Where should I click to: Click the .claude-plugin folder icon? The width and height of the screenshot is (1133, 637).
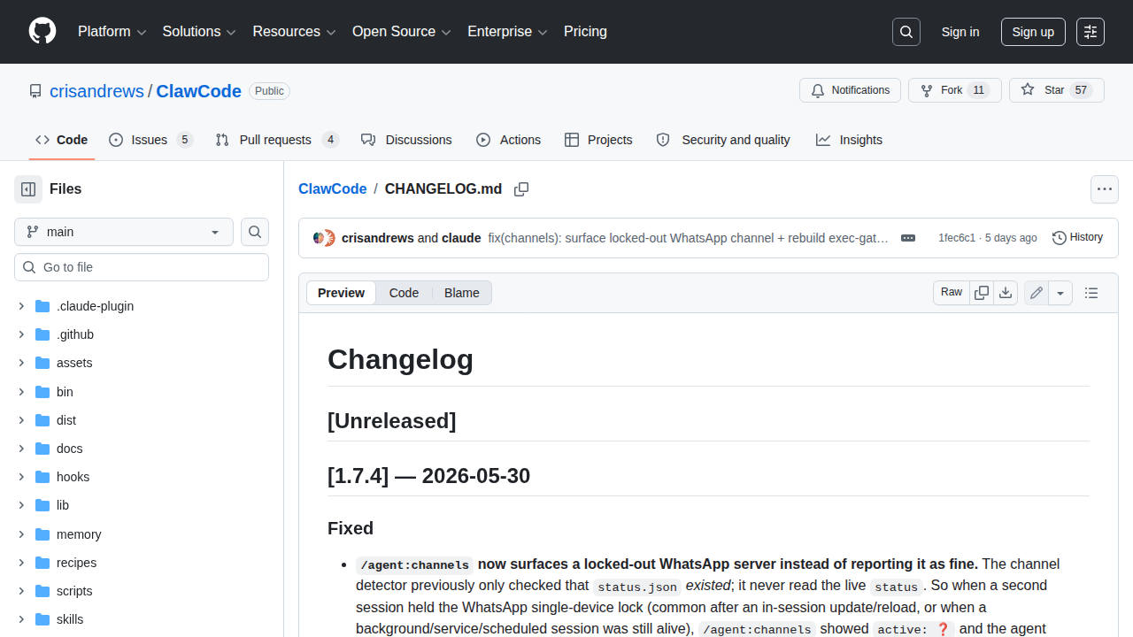point(42,306)
